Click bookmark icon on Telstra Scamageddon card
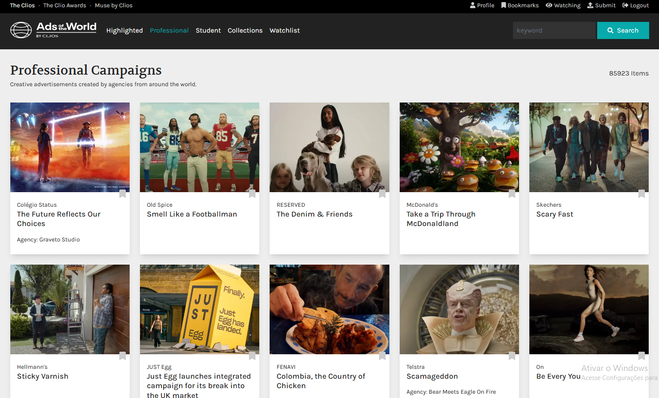Image resolution: width=659 pixels, height=398 pixels. (x=512, y=356)
